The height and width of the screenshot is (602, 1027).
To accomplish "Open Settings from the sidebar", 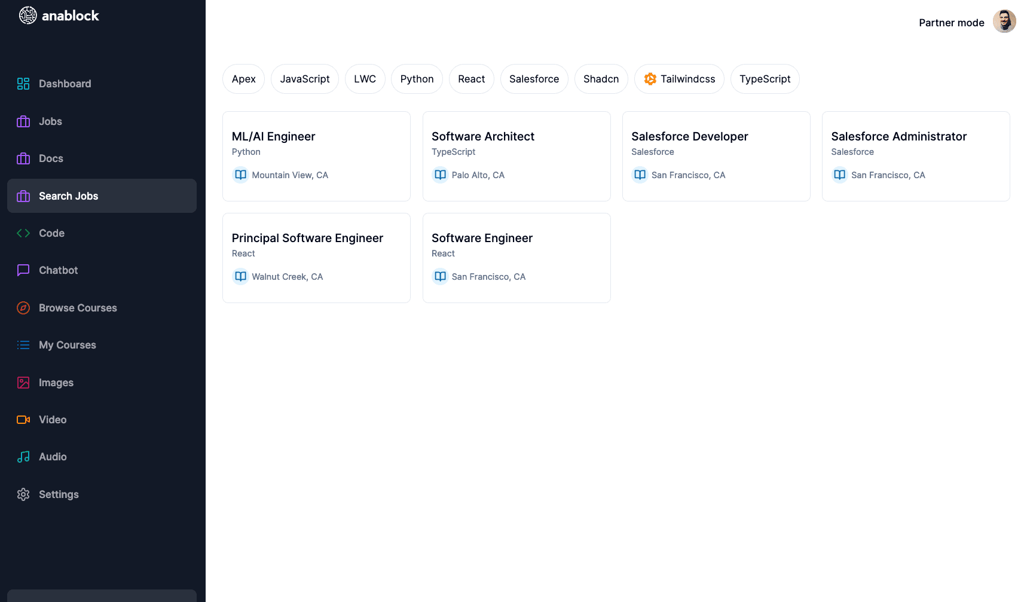I will (102, 494).
